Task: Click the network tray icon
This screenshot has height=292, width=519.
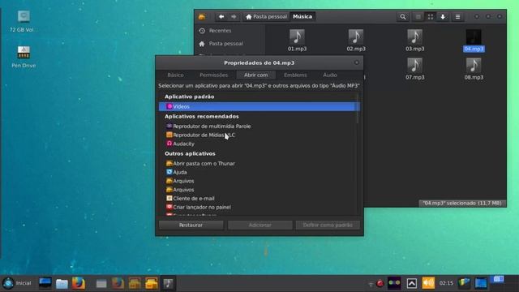Action: click(x=371, y=284)
